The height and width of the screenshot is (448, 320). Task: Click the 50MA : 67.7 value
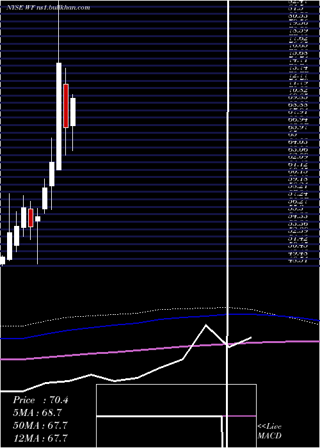click(40, 425)
